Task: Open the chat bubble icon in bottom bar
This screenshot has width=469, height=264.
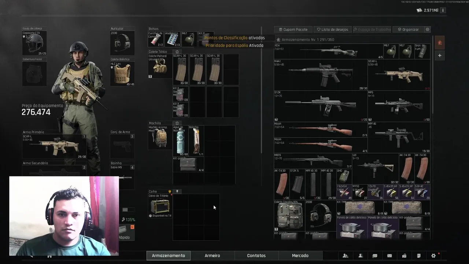Action: click(375, 256)
